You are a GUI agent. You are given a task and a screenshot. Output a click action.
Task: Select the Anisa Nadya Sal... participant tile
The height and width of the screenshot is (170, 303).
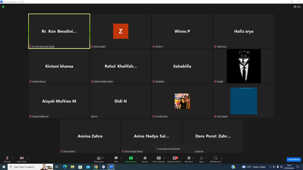151,136
